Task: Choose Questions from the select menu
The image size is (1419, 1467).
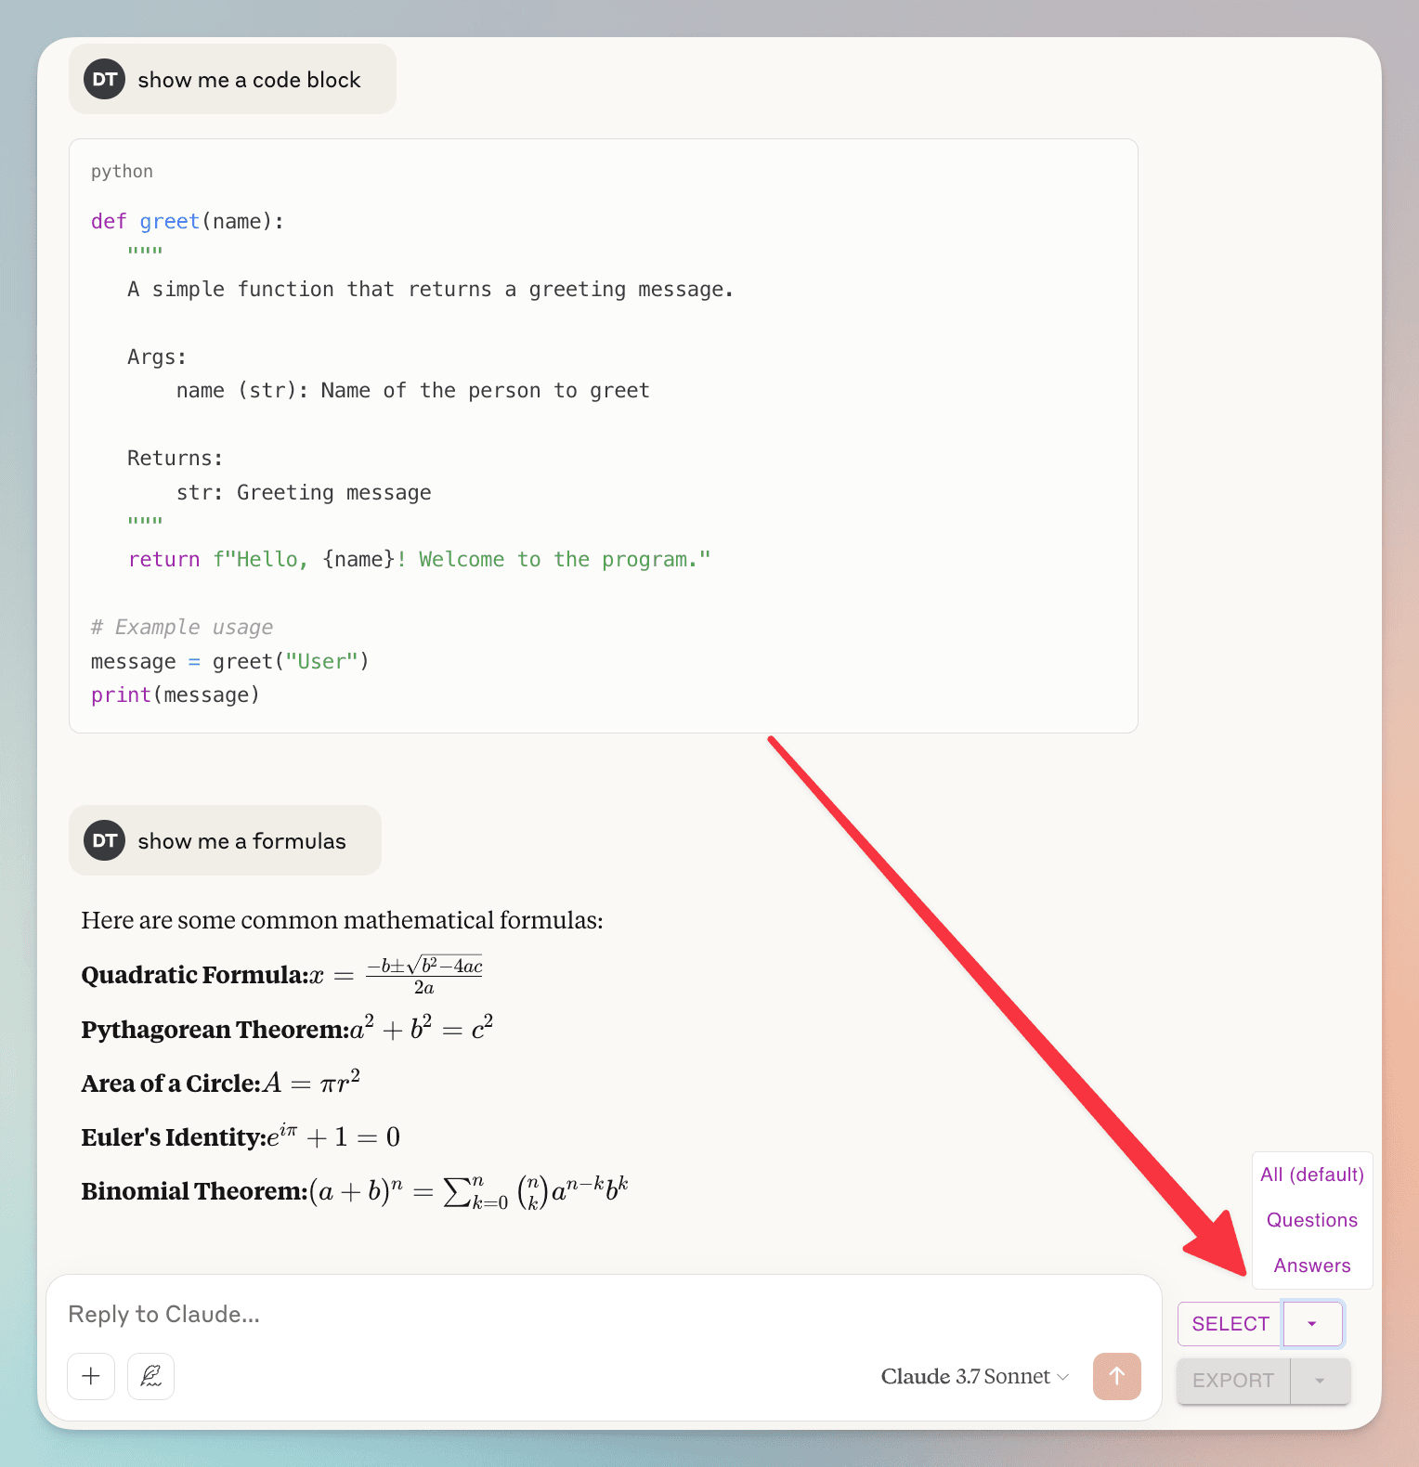Action: [x=1311, y=1220]
